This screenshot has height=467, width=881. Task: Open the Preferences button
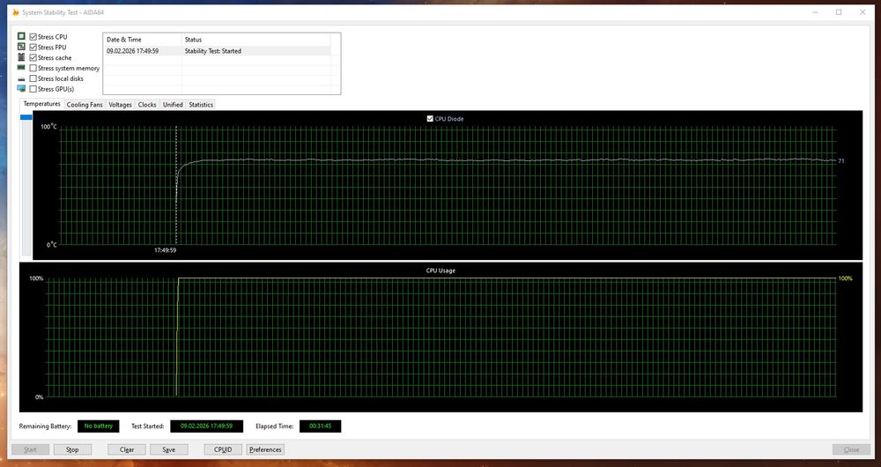click(x=265, y=449)
